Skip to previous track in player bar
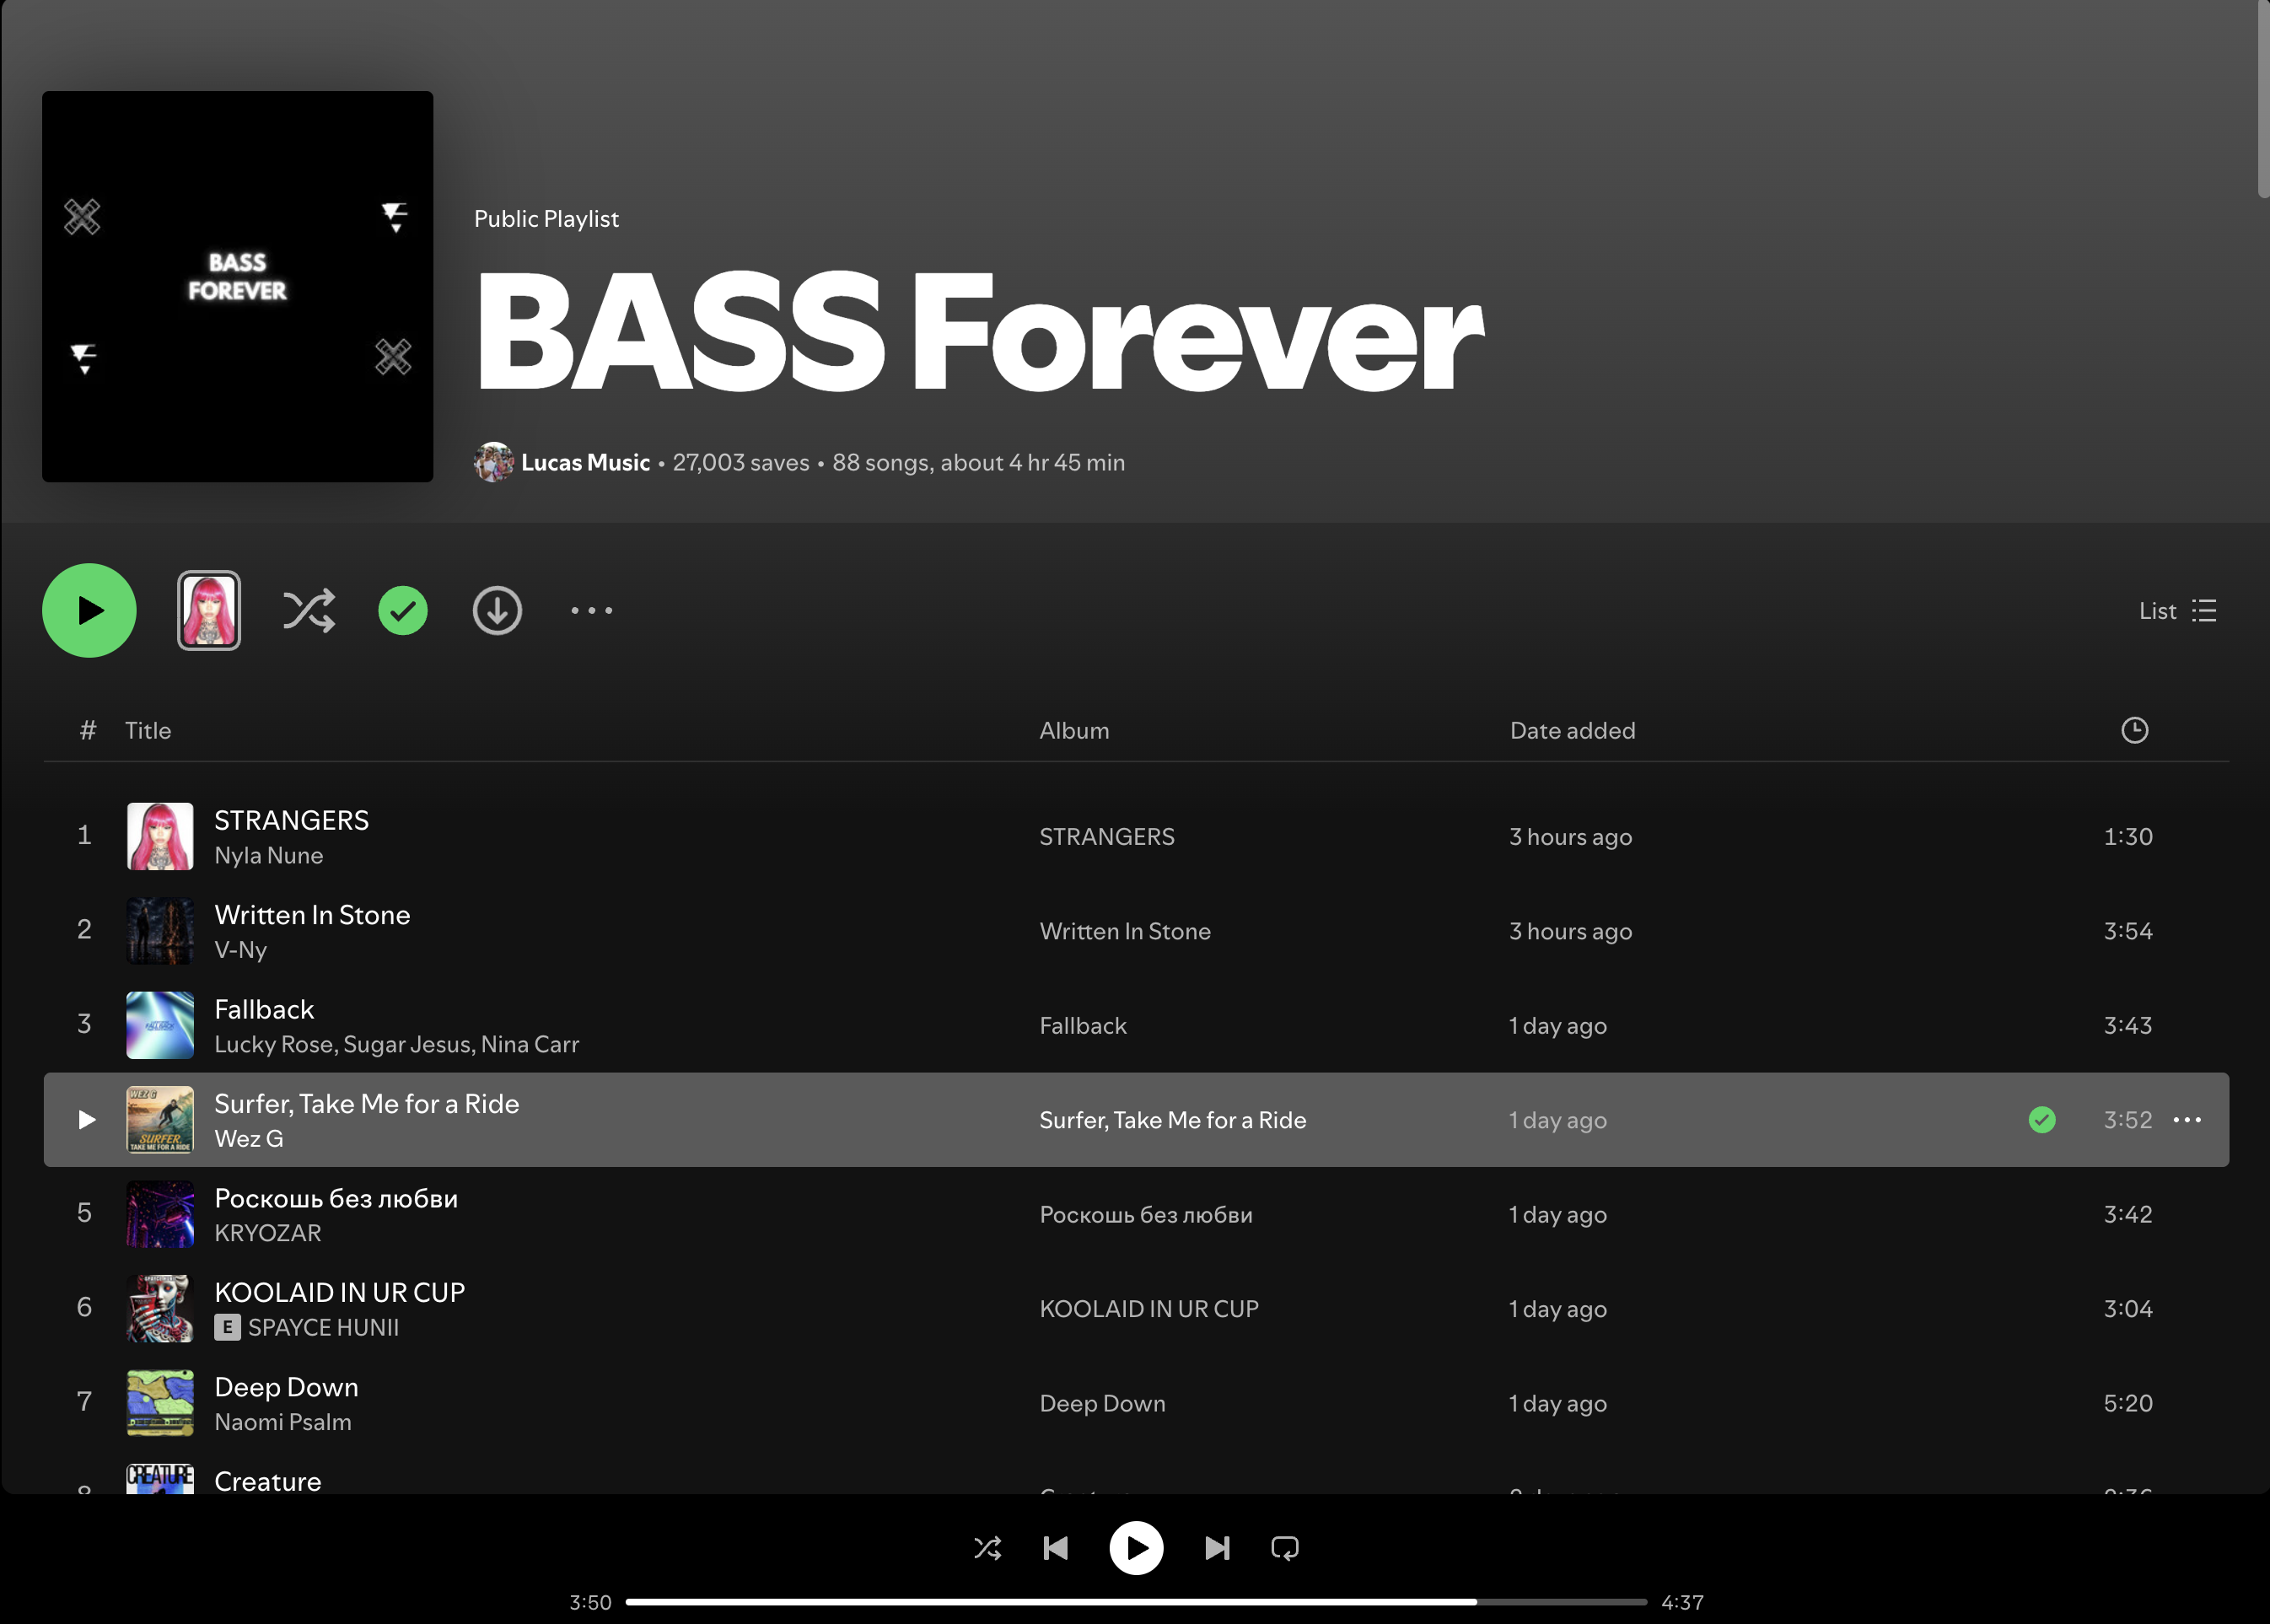Image resolution: width=2270 pixels, height=1624 pixels. click(x=1055, y=1548)
